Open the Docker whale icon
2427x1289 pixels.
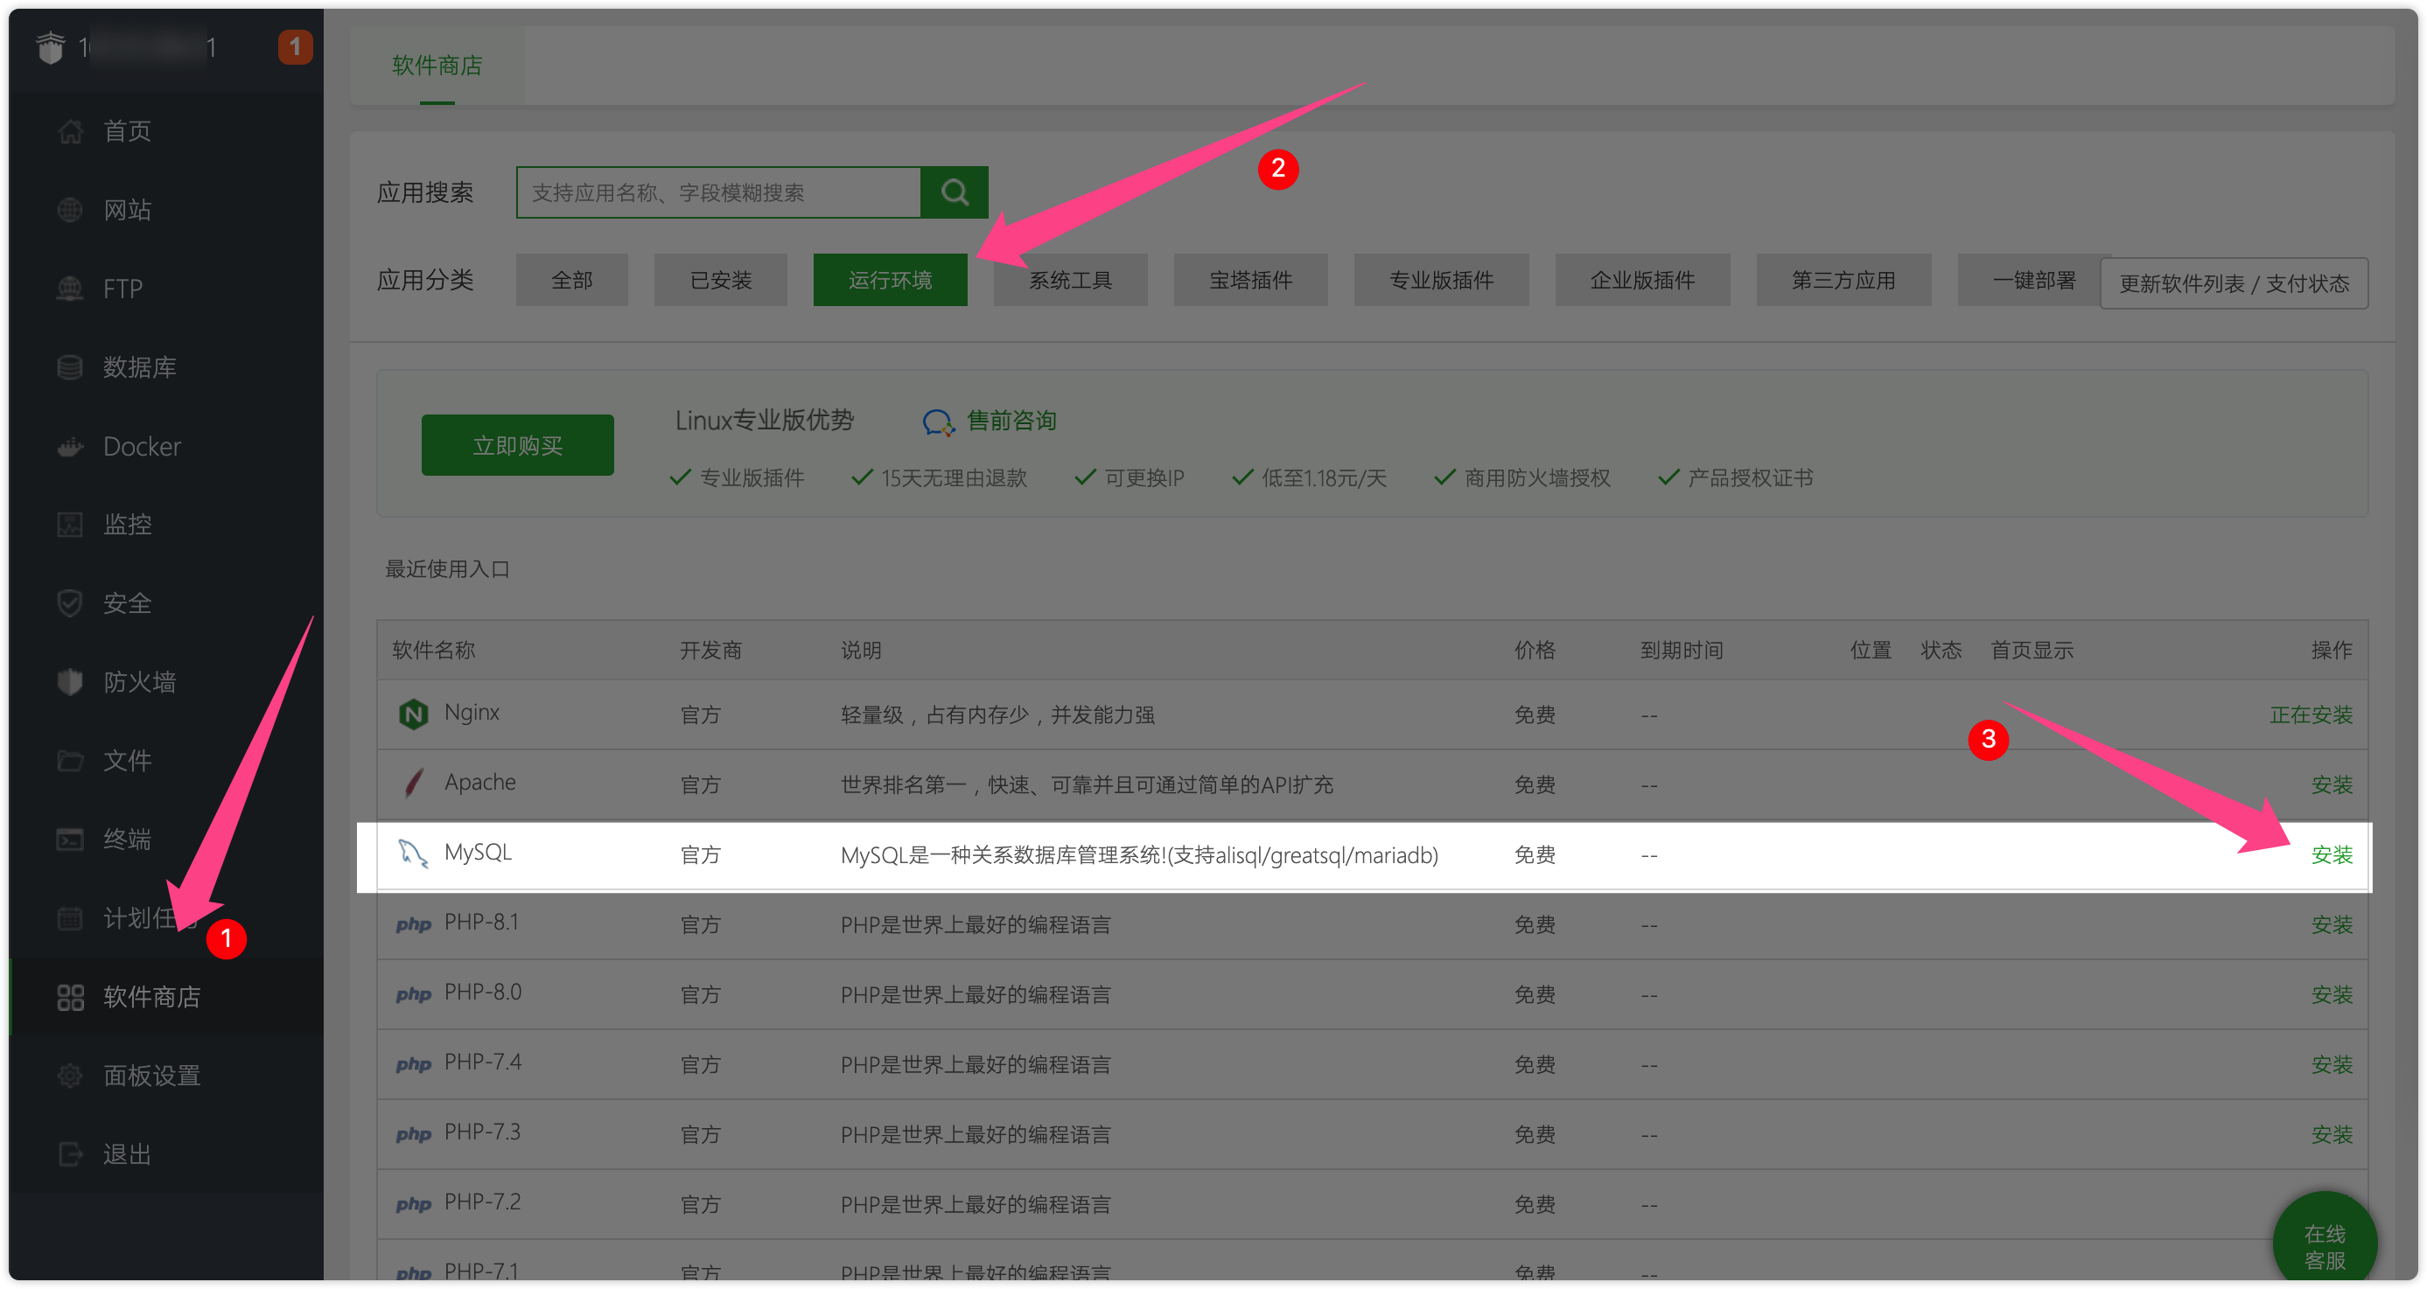coord(70,446)
